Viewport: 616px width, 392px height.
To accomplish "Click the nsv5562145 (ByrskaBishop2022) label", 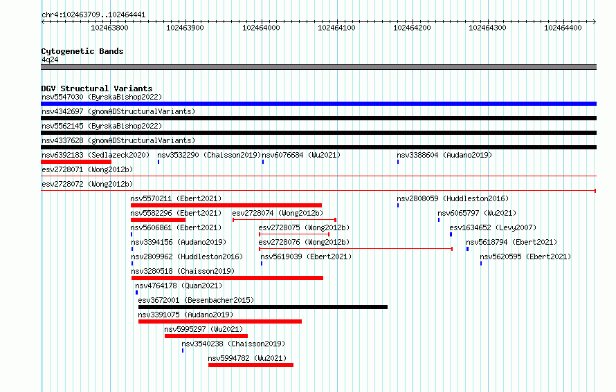I will pyautogui.click(x=102, y=126).
